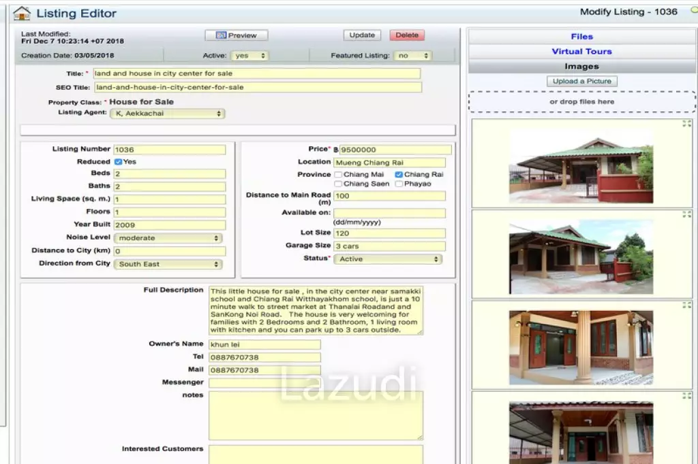The width and height of the screenshot is (698, 464).
Task: Open the Featured Listing dropdown
Action: coord(413,56)
